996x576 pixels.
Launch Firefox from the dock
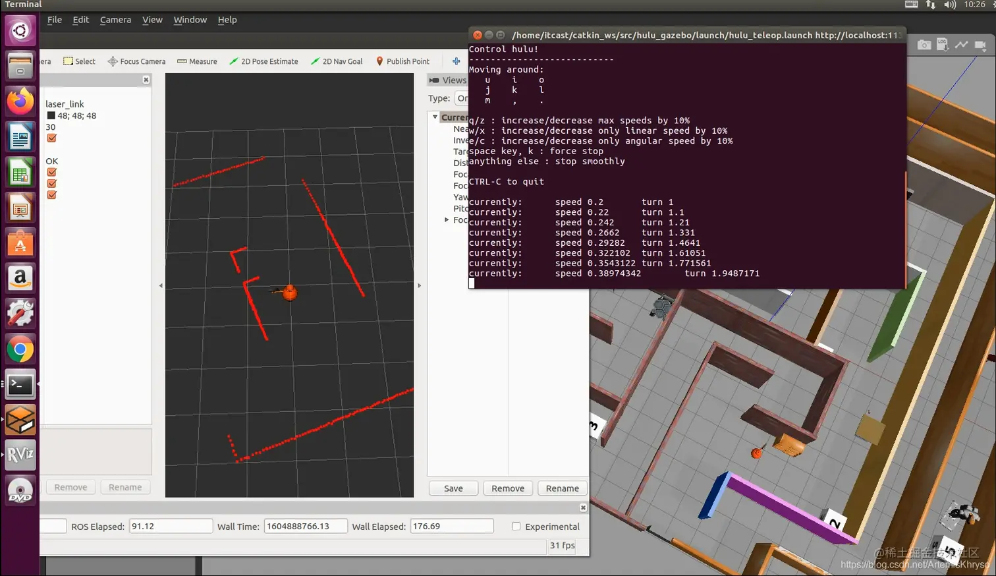[x=20, y=101]
